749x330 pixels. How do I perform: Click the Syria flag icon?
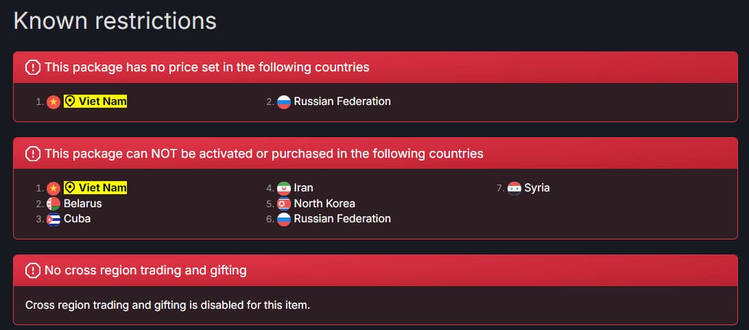[514, 188]
